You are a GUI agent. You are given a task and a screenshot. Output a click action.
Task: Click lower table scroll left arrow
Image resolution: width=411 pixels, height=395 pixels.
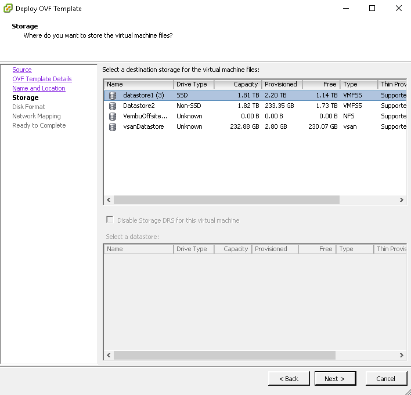point(109,355)
